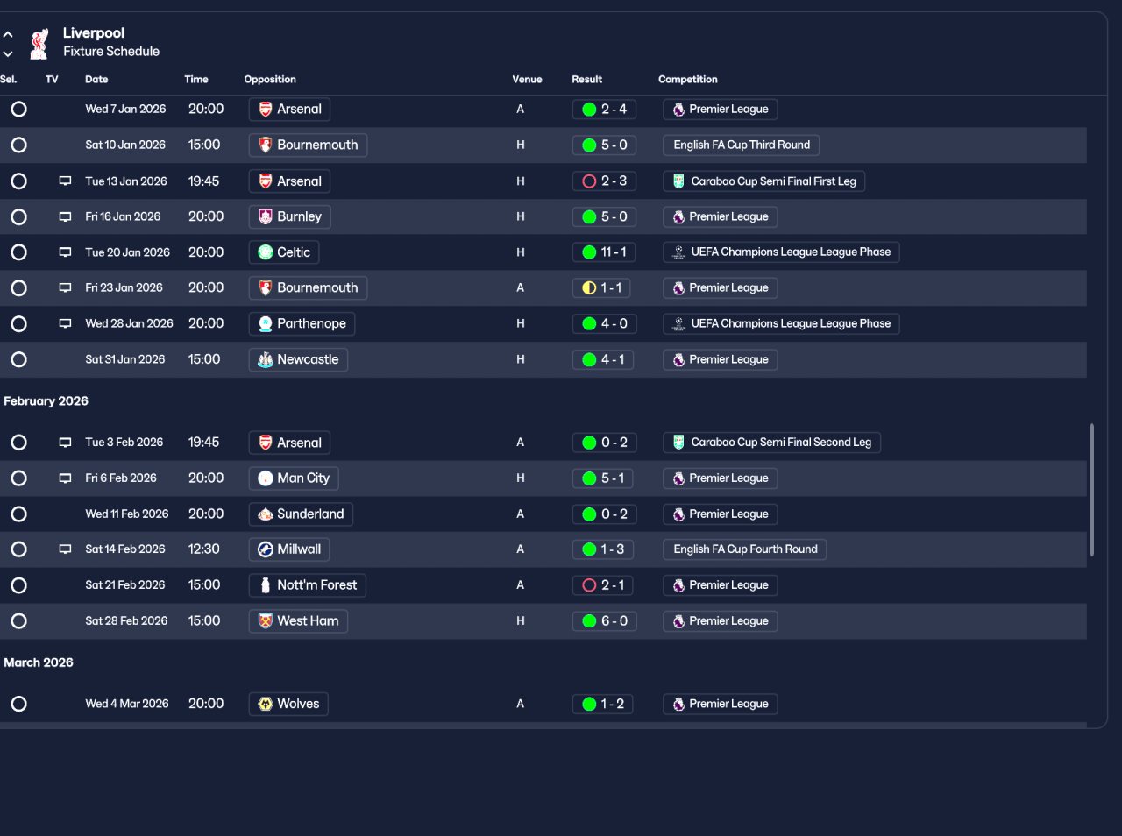Screen dimensions: 1122x836
Task: Click the Celtic club badge icon
Action: point(266,252)
